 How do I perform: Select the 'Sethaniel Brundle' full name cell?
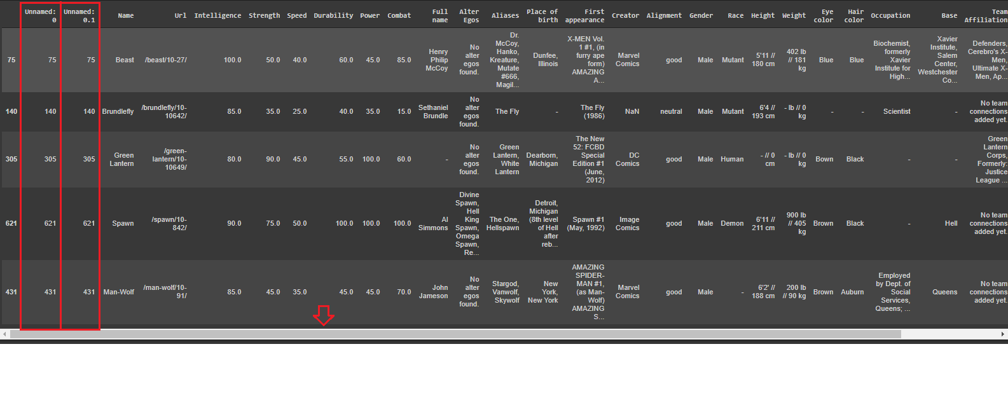click(433, 111)
